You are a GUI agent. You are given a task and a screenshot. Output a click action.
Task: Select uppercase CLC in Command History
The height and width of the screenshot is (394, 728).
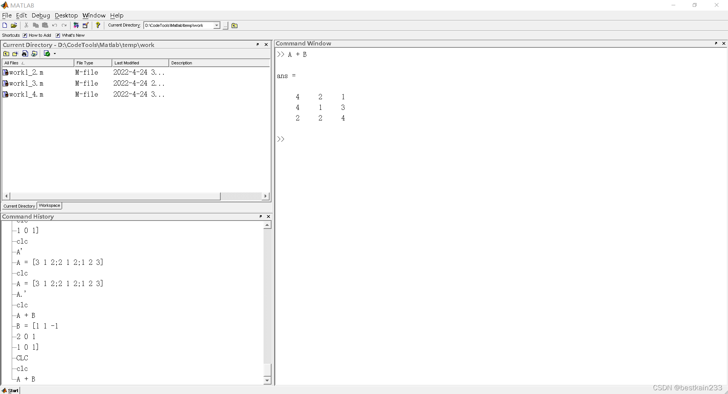(x=22, y=358)
